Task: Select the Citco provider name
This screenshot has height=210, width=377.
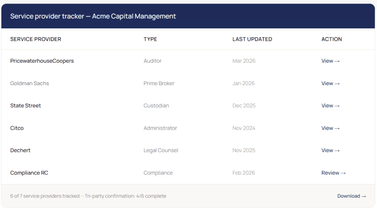Action: [17, 128]
